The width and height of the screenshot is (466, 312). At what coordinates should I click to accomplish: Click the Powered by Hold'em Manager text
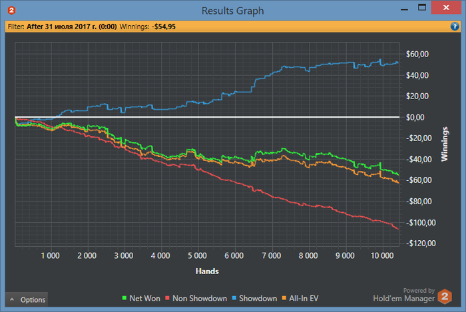404,295
